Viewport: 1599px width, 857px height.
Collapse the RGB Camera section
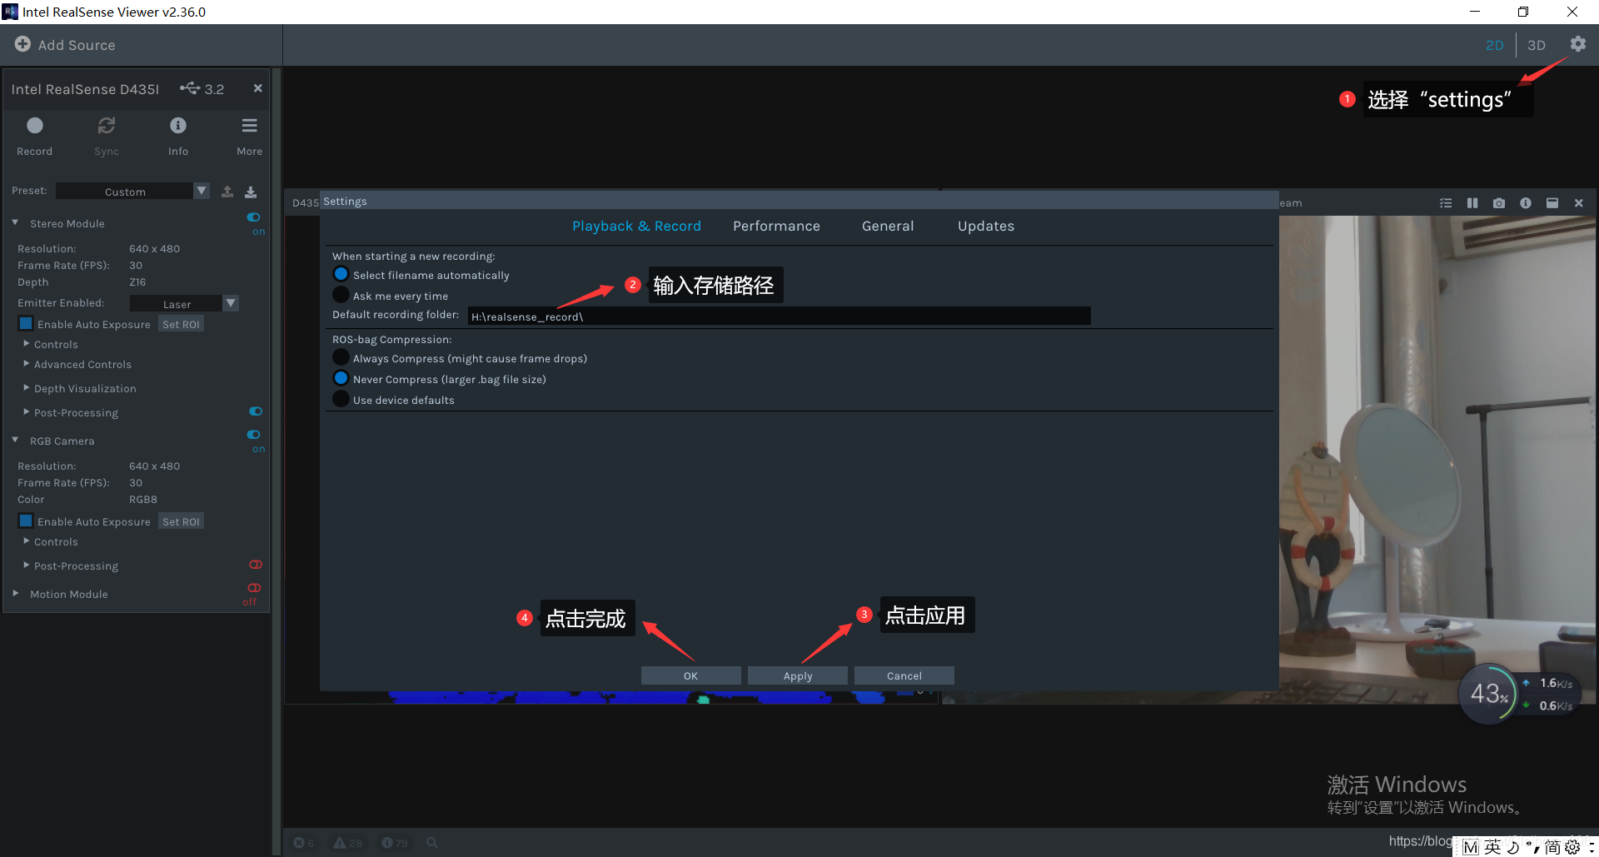pos(15,440)
